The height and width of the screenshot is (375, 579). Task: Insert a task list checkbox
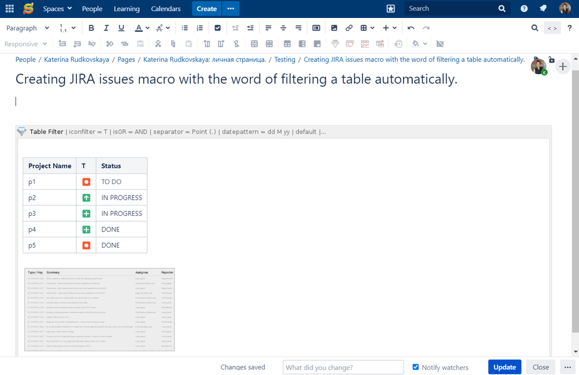coord(217,28)
